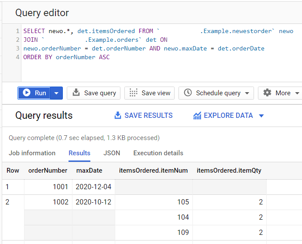Click the More gear icon

(267, 93)
